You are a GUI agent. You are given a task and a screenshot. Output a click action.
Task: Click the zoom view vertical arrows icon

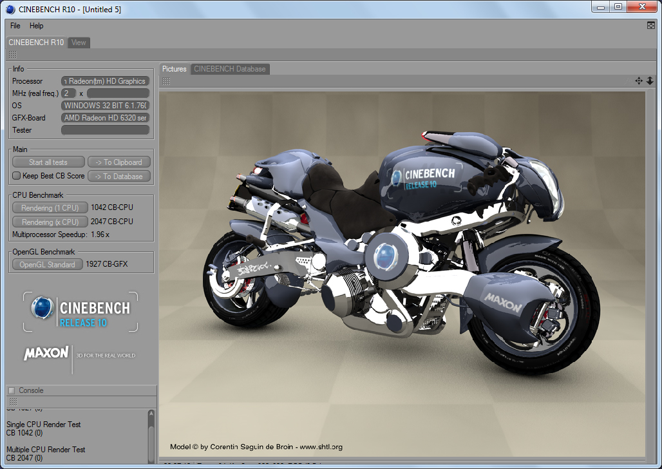point(650,81)
